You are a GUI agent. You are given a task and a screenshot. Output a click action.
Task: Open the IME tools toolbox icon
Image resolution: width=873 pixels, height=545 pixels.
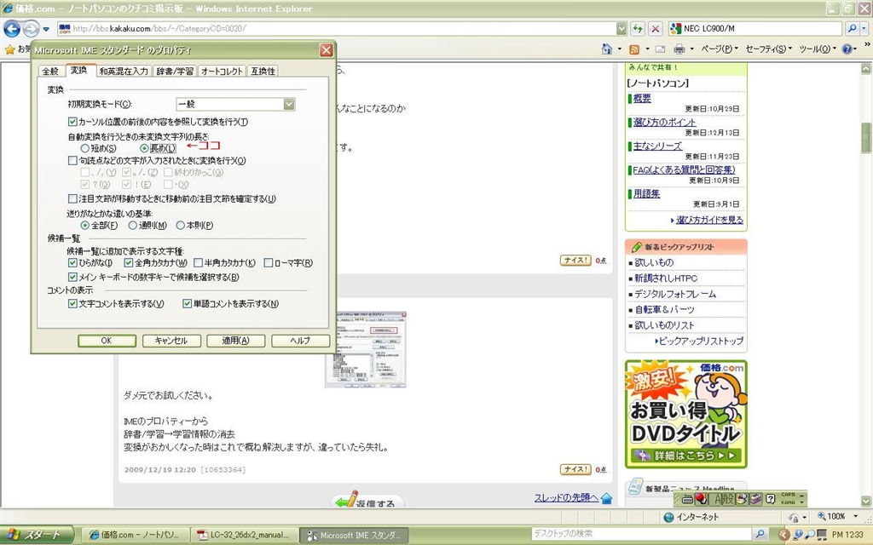(755, 499)
